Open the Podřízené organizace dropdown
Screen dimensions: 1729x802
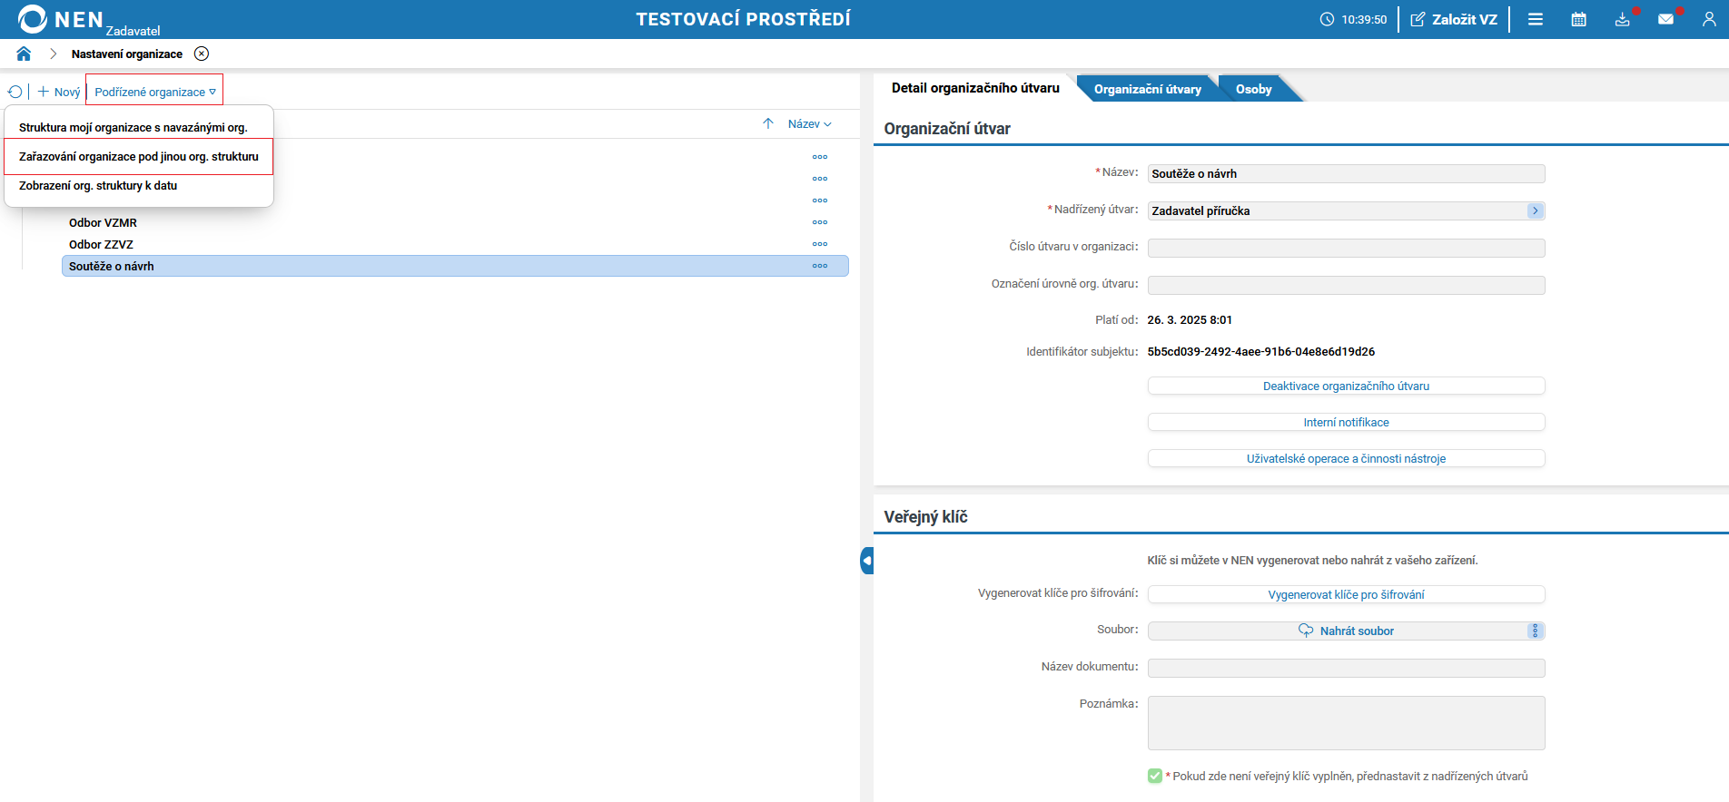[x=154, y=92]
